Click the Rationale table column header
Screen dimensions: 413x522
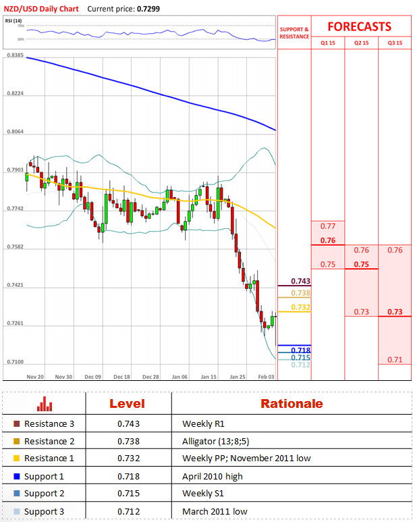292,404
